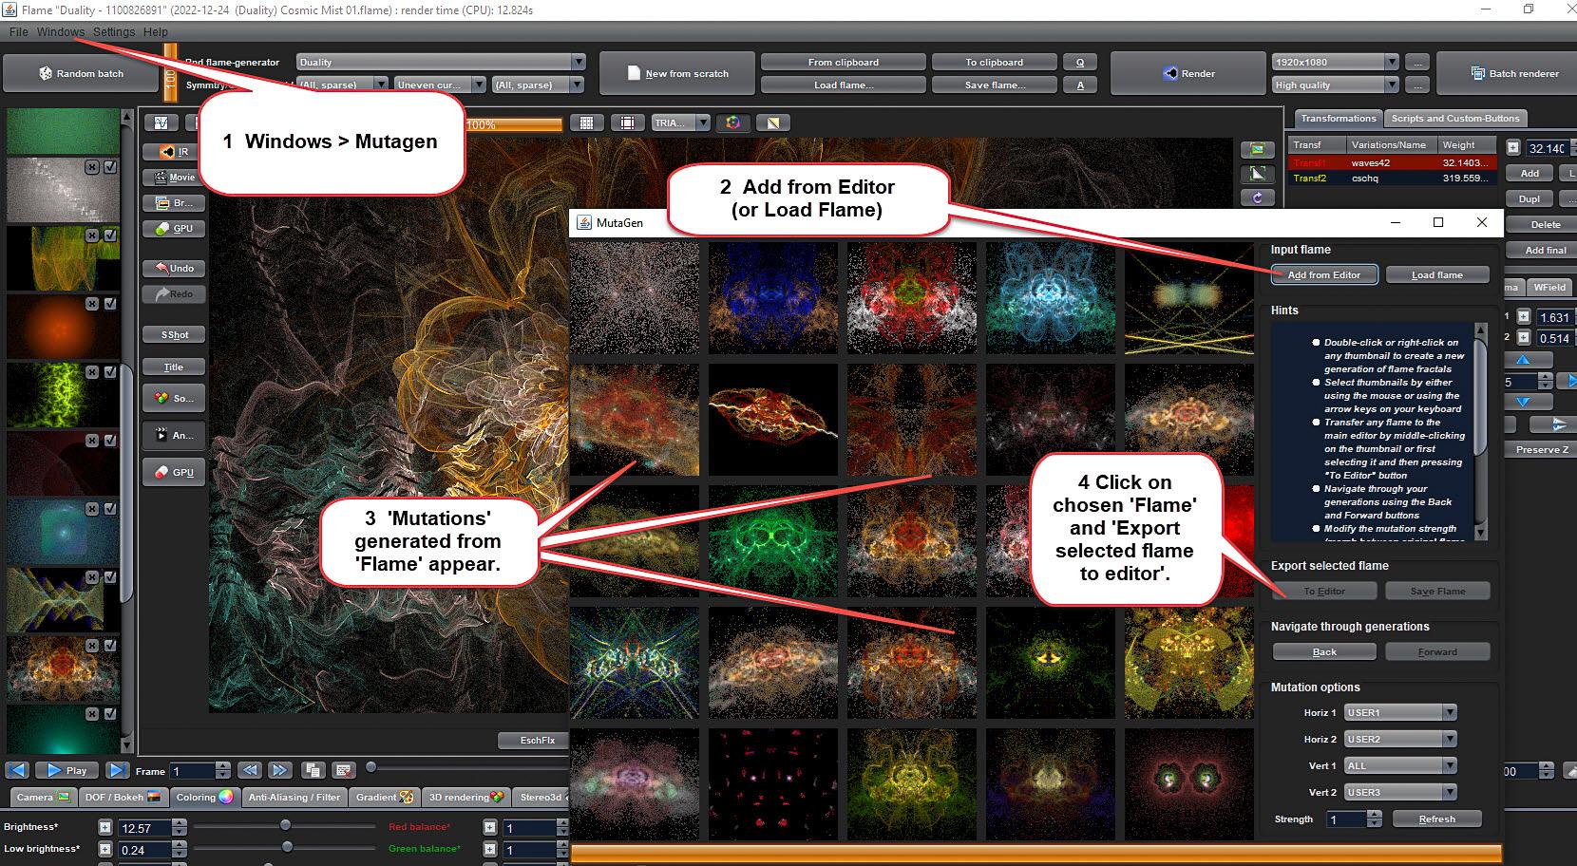The width and height of the screenshot is (1577, 866).
Task: Switch to the Gradient tab
Action: 384,798
